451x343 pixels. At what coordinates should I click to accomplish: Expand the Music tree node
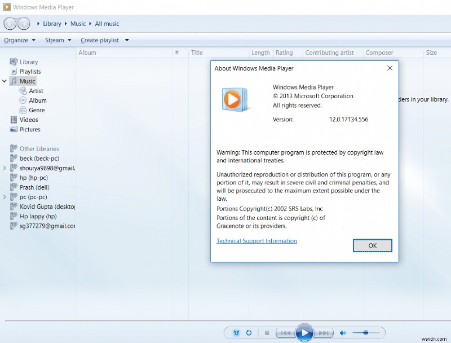5,81
